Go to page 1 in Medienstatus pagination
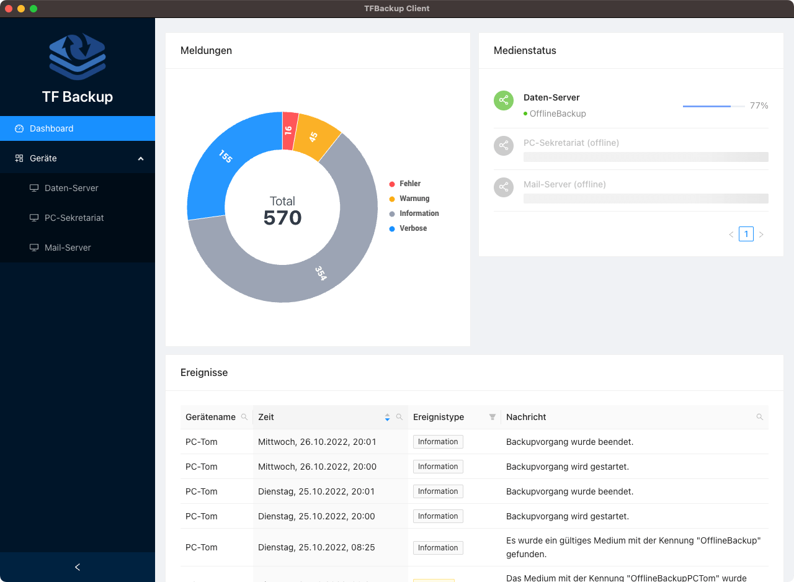Screen dimensions: 794x582 746,234
